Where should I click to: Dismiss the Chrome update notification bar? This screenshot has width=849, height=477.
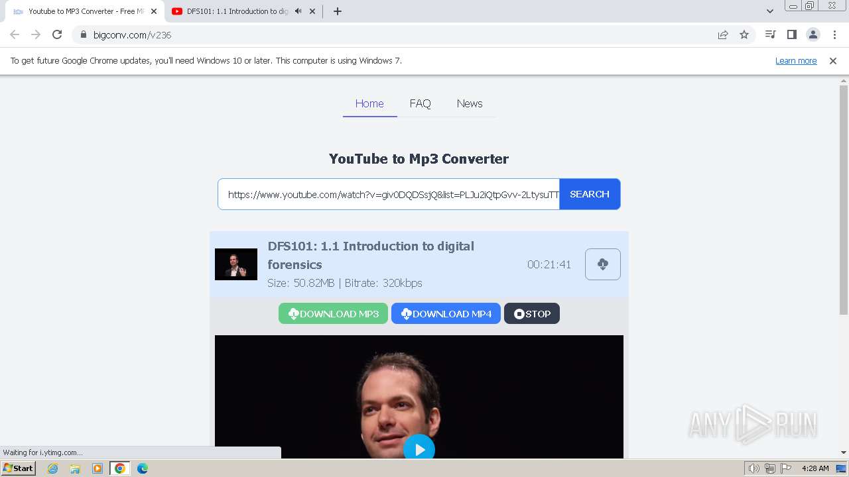[833, 61]
